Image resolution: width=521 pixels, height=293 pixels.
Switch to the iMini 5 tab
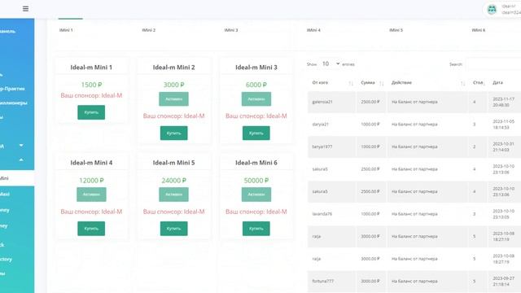click(x=396, y=30)
